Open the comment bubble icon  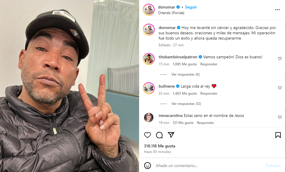pyautogui.click(x=159, y=135)
